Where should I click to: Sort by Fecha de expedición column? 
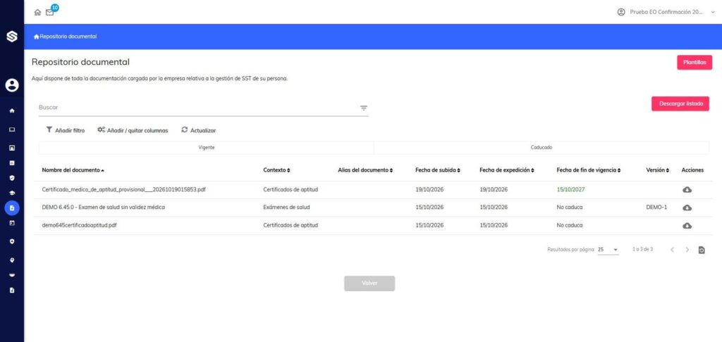506,170
